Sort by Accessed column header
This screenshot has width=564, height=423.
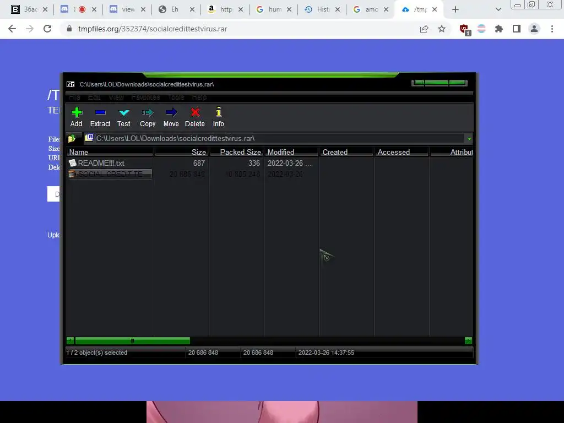(402, 152)
